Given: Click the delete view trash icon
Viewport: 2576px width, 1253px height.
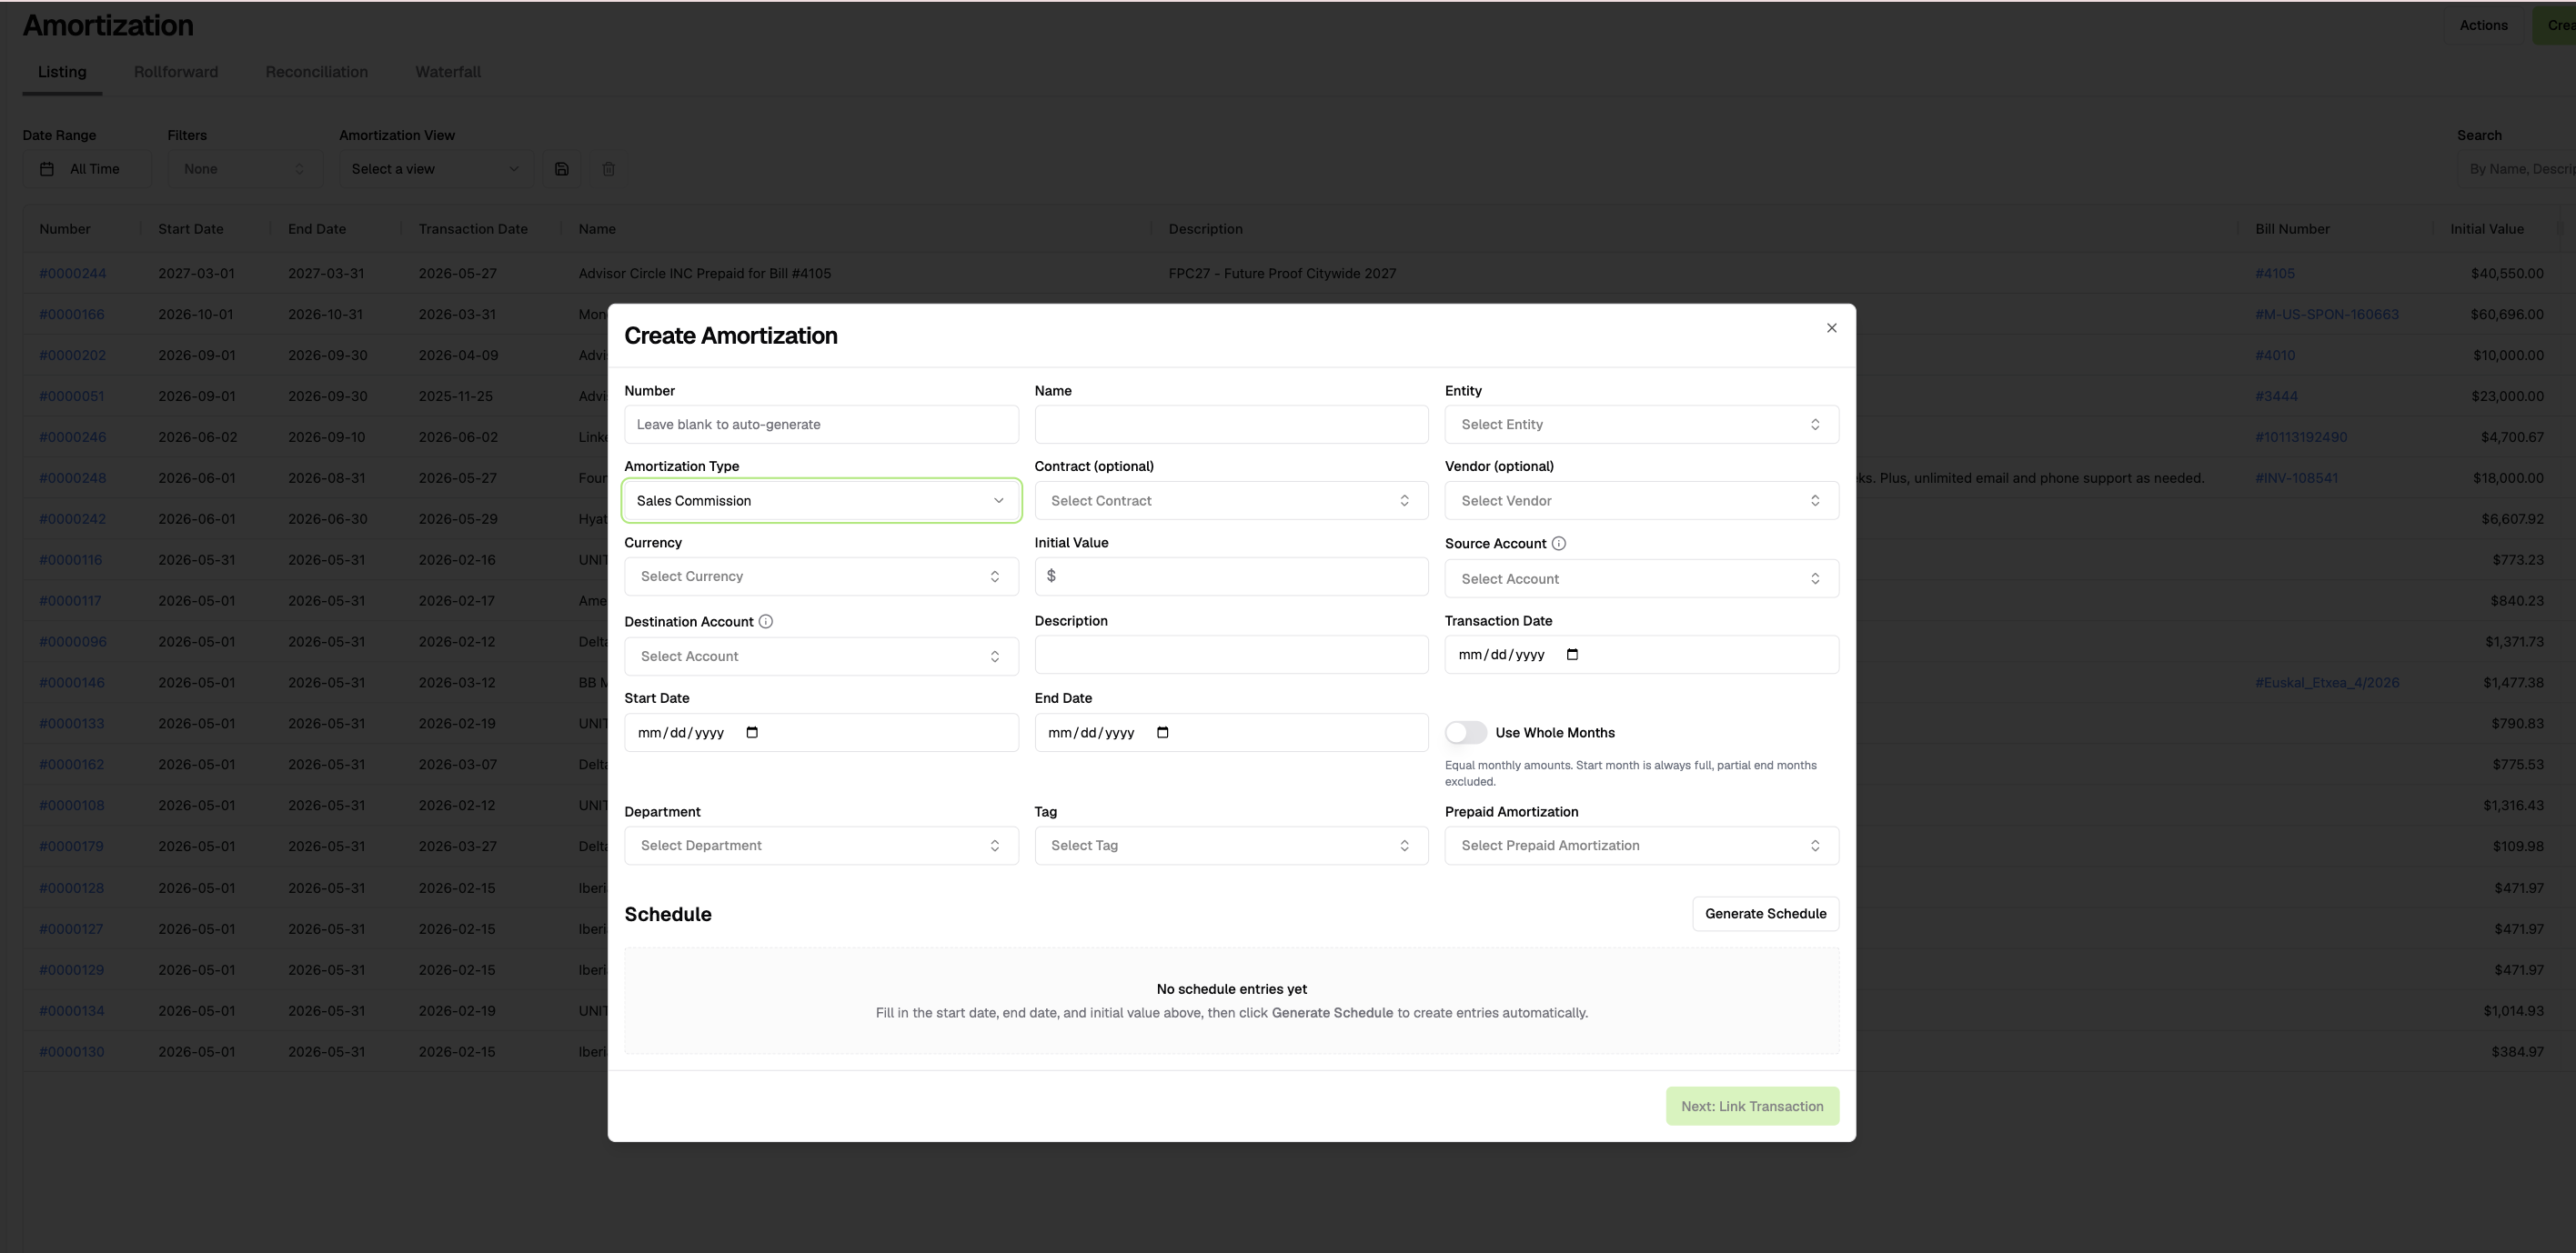Looking at the screenshot, I should 608,169.
